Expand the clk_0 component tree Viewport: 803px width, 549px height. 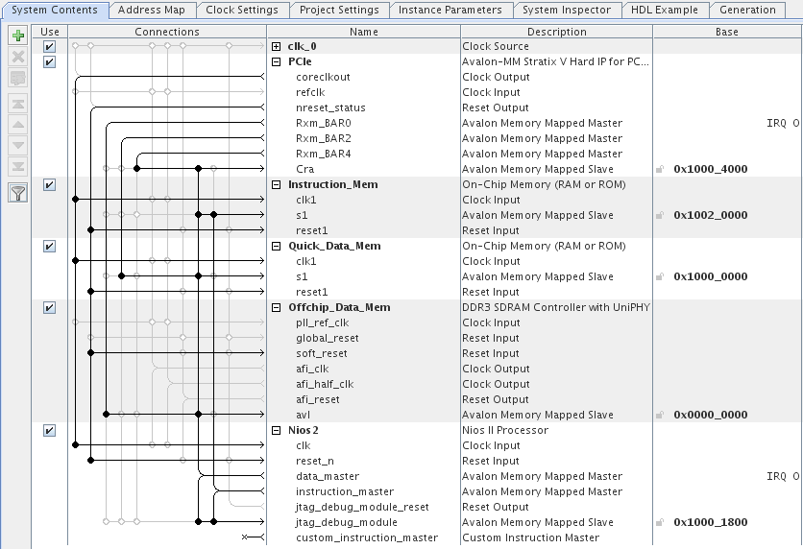[277, 47]
